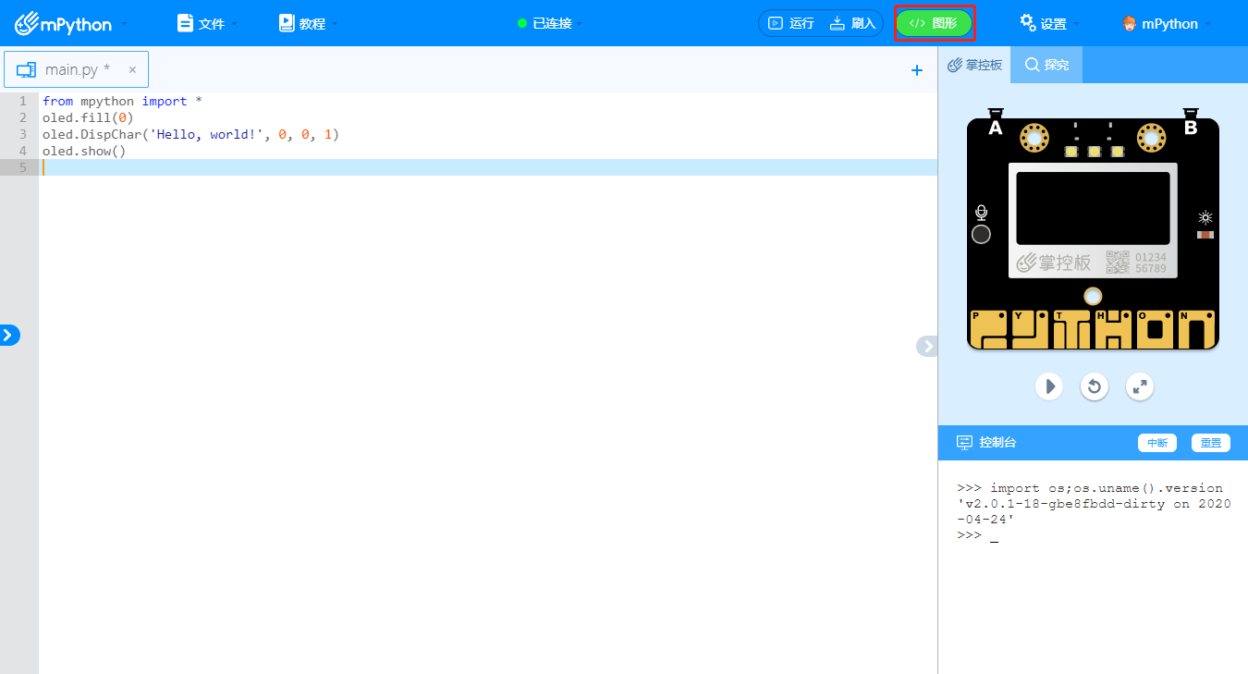This screenshot has height=674, width=1248.
Task: Click the 文件 document icon
Action: (185, 23)
